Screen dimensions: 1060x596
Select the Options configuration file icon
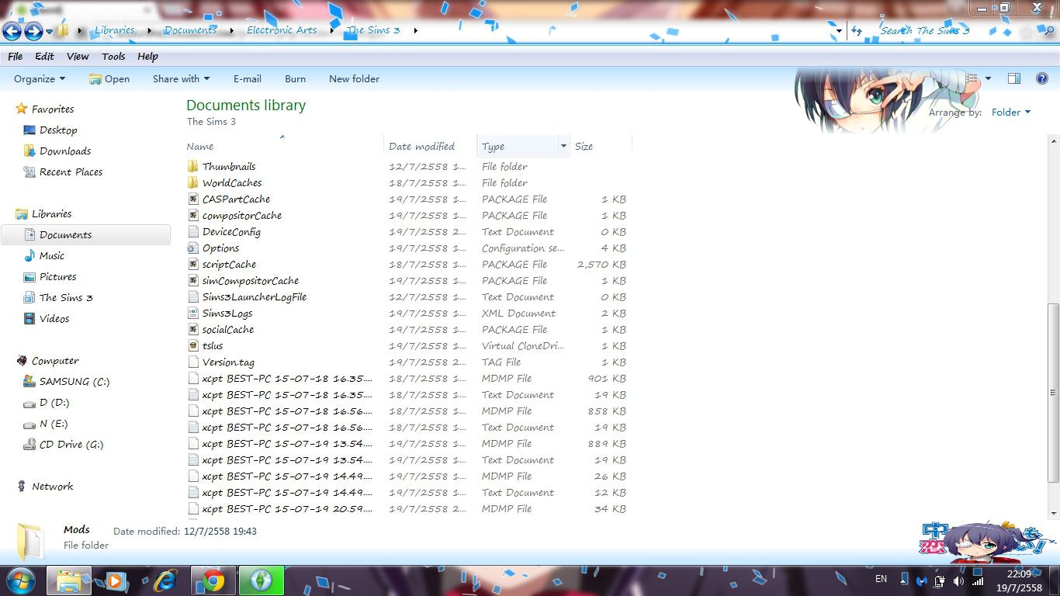[193, 248]
